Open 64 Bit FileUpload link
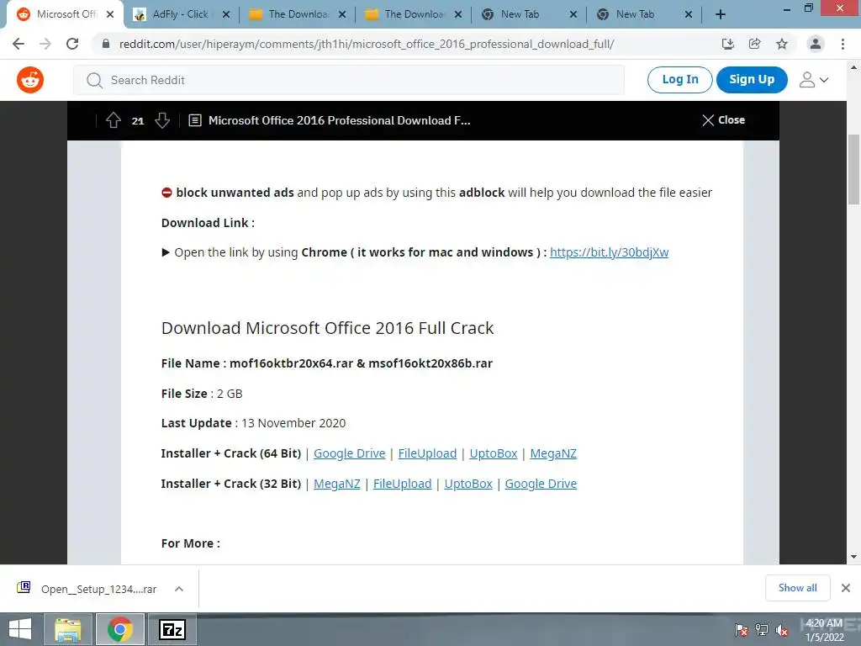The width and height of the screenshot is (861, 646). point(427,453)
